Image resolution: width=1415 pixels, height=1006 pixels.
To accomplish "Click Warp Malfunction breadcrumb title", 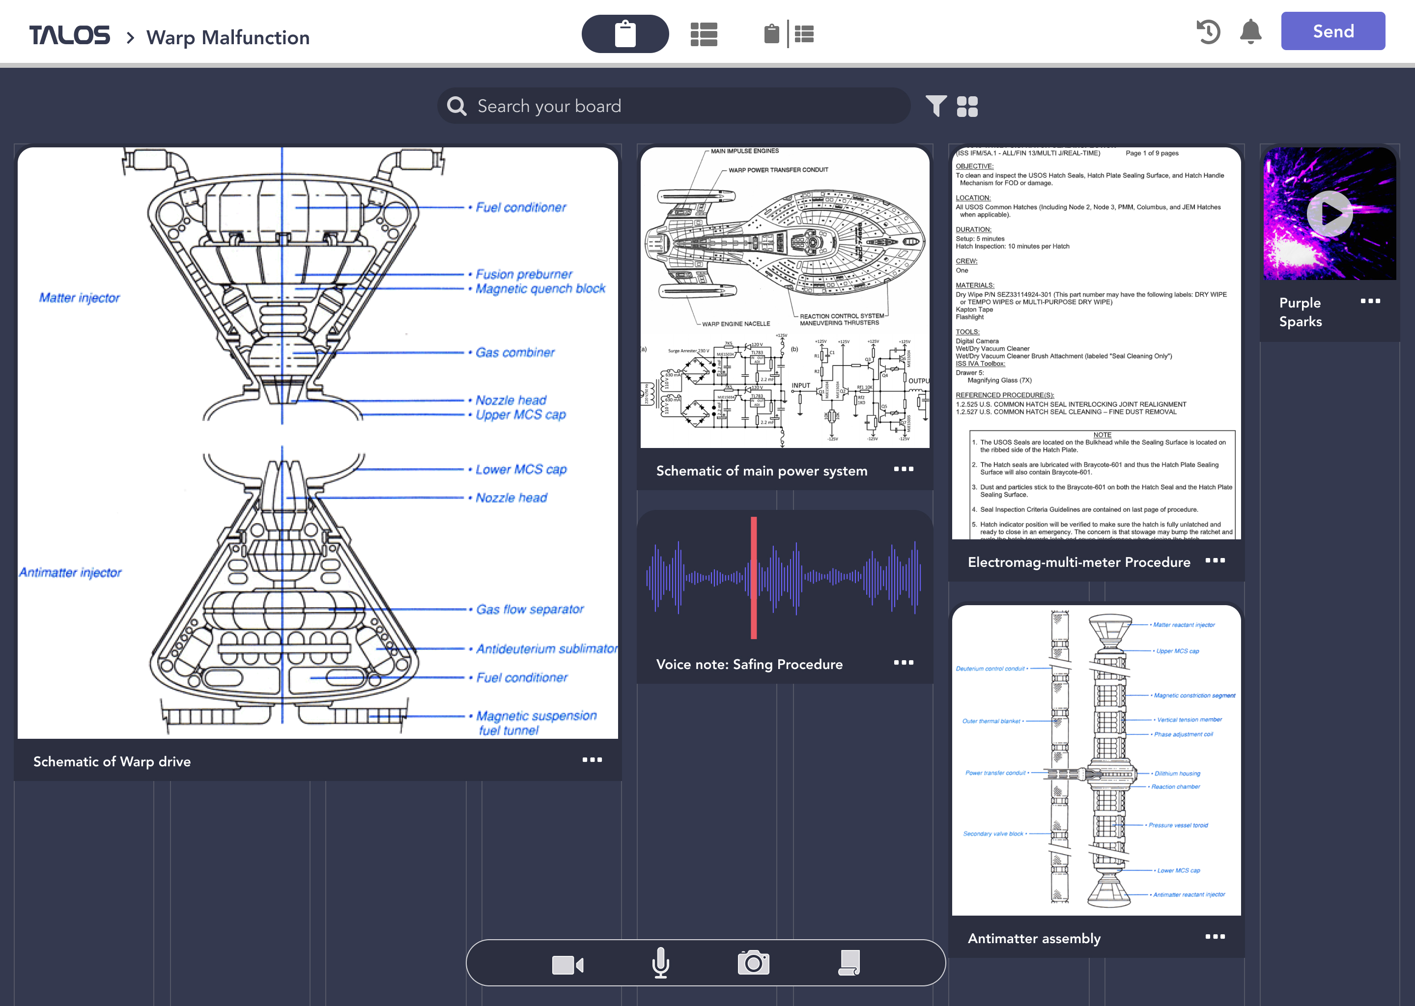I will pos(228,37).
